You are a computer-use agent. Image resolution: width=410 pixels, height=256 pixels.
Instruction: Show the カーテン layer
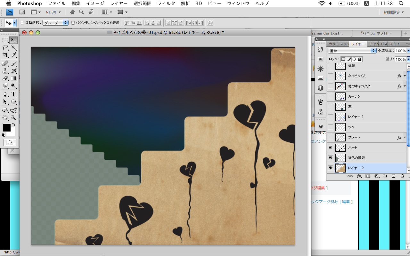[x=330, y=96]
